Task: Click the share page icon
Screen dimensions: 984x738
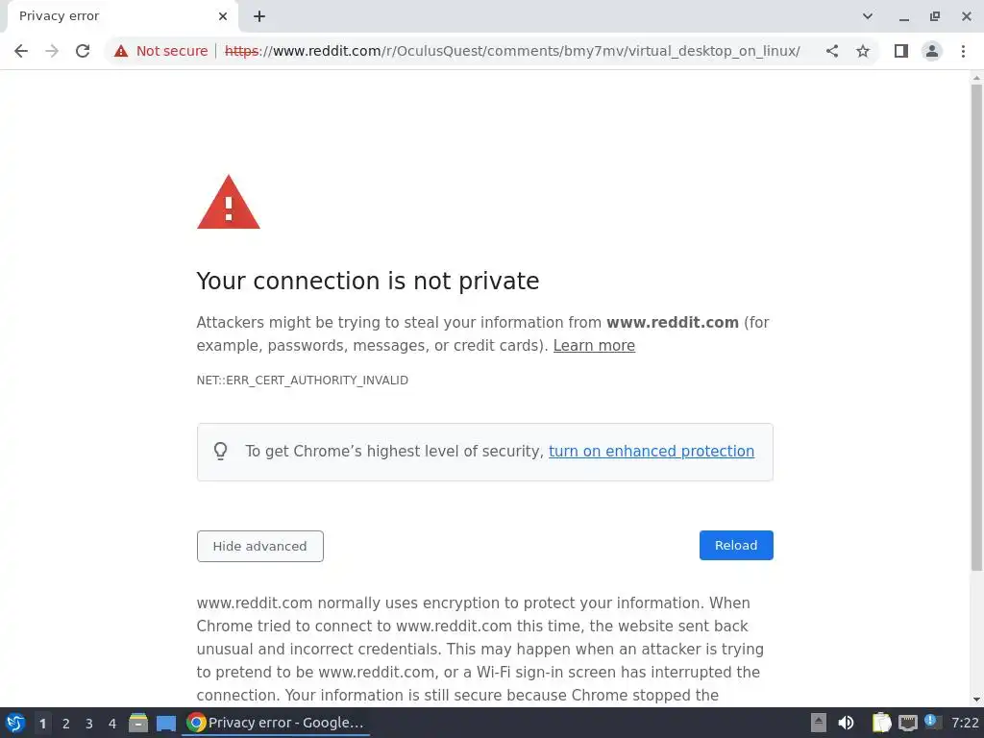Action: click(832, 51)
